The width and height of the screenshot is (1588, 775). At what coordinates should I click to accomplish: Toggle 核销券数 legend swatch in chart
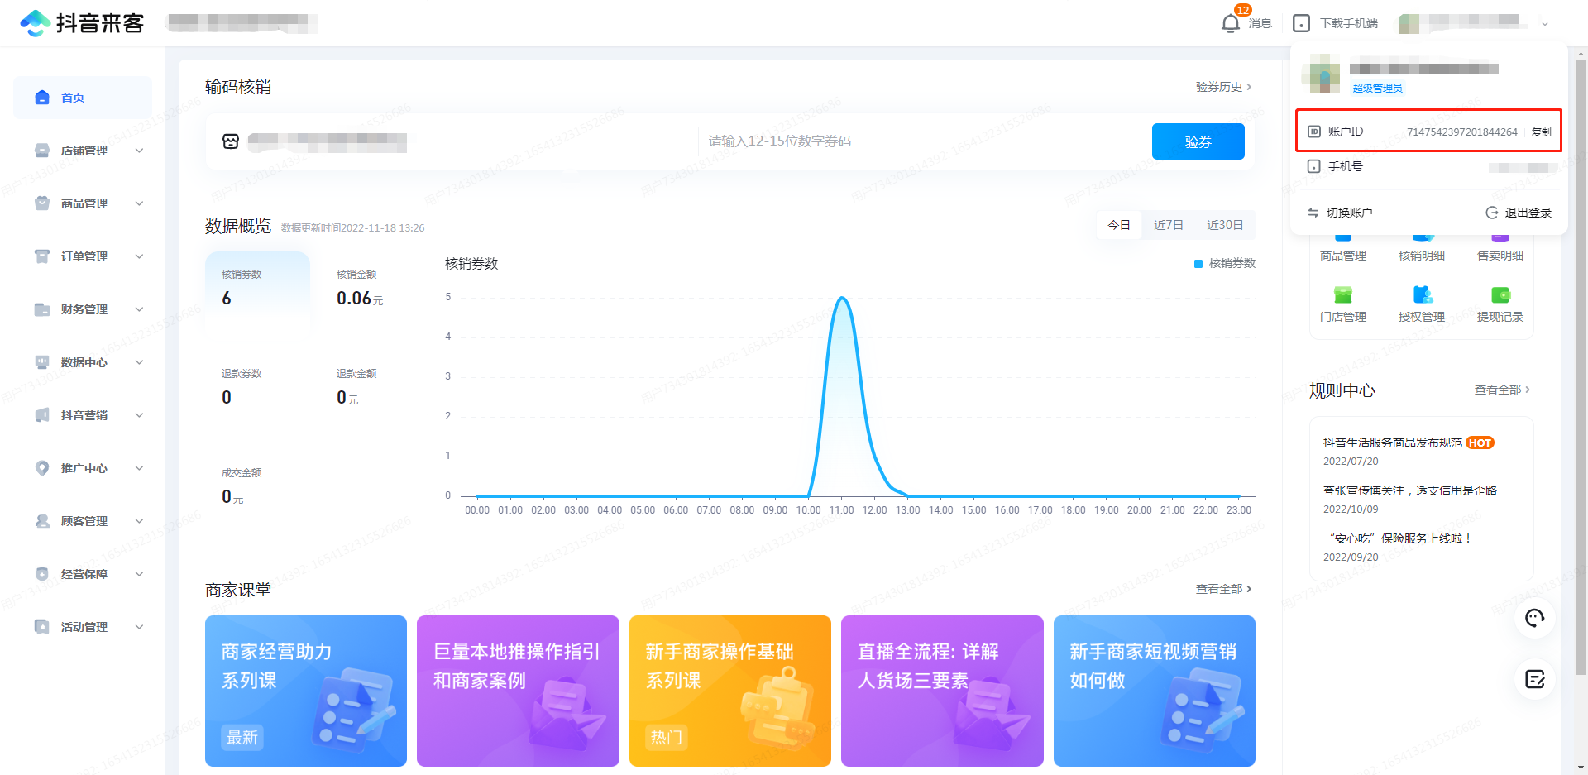(1198, 263)
